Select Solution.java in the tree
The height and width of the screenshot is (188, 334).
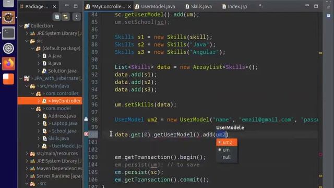[62, 71]
